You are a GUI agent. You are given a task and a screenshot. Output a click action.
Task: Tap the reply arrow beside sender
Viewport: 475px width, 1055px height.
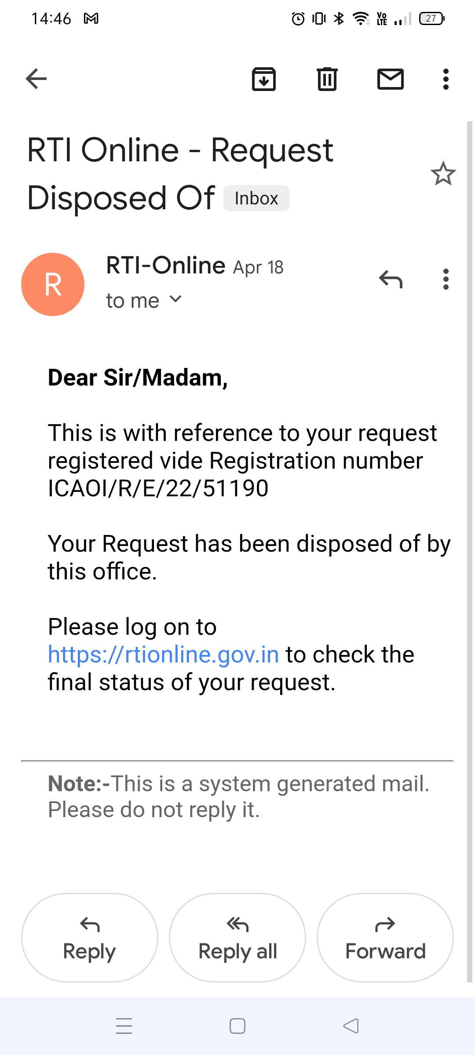391,279
